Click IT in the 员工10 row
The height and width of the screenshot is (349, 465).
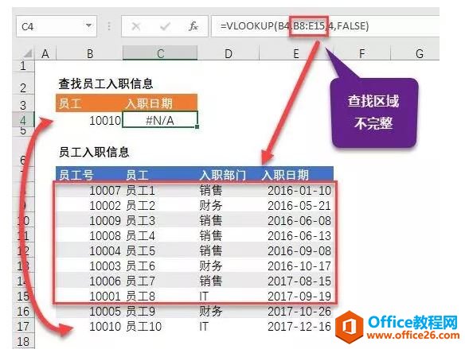coord(204,327)
